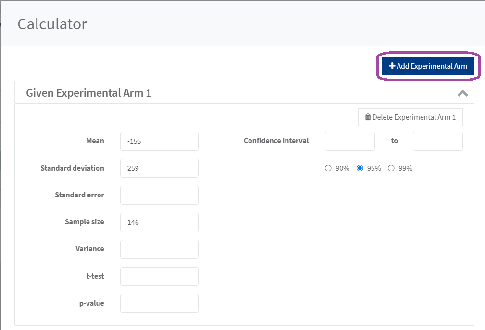Click the Confidence interval upper bound field
The height and width of the screenshot is (330, 485).
click(437, 141)
